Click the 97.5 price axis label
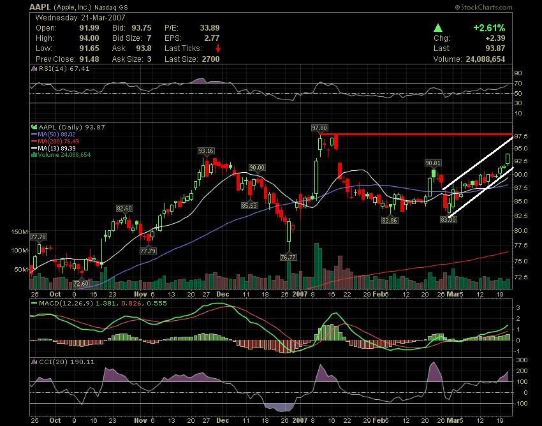This screenshot has height=426, width=542. tap(520, 136)
